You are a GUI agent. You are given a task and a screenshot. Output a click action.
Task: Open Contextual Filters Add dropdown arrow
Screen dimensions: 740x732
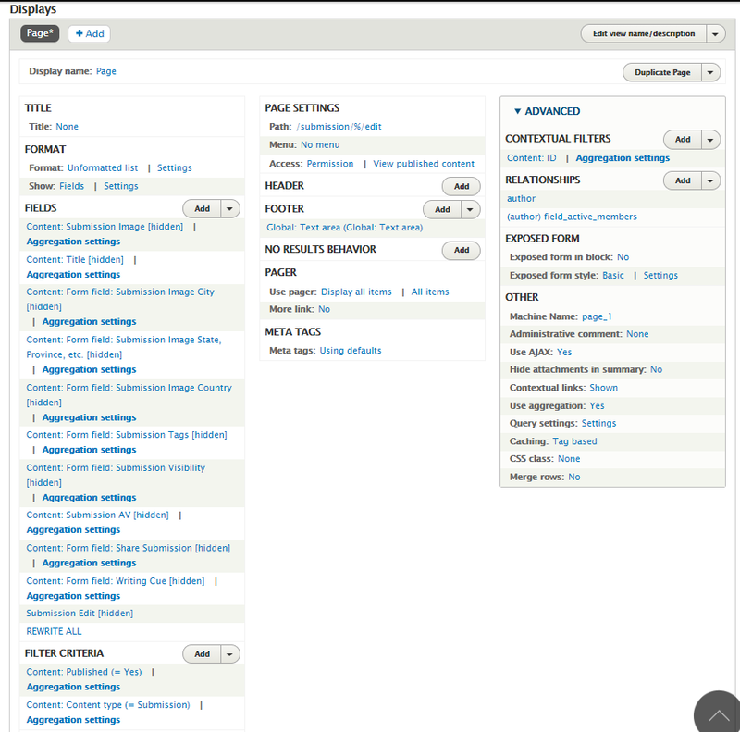click(710, 140)
